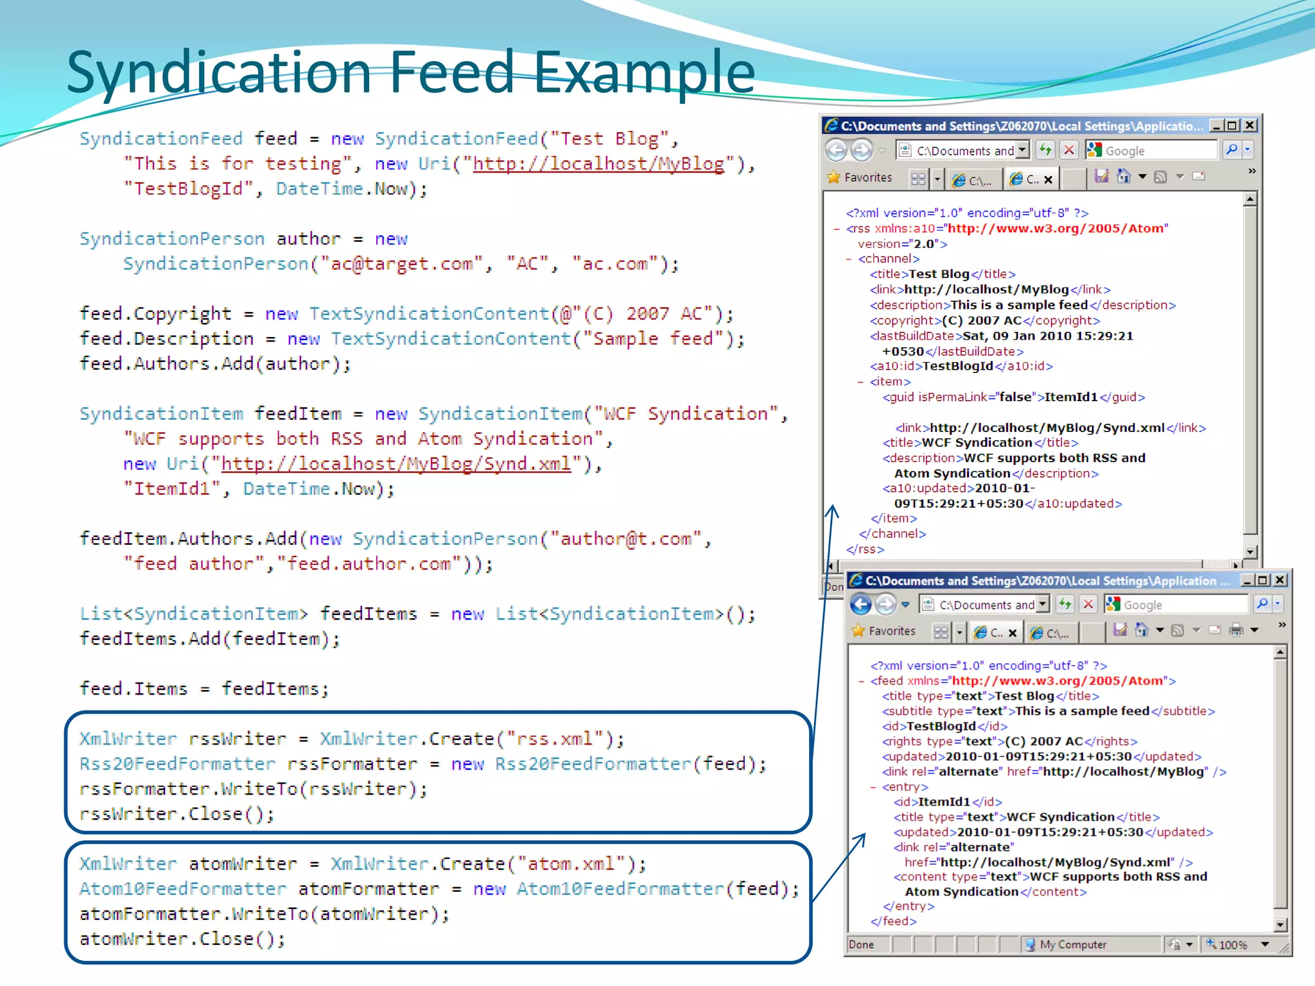
Task: Click the Home icon in the RSS window toolbar
Action: 1124,177
